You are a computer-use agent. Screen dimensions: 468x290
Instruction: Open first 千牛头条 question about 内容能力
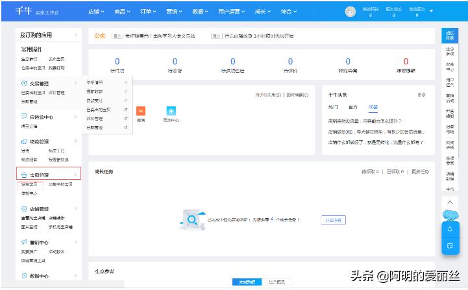pyautogui.click(x=365, y=121)
